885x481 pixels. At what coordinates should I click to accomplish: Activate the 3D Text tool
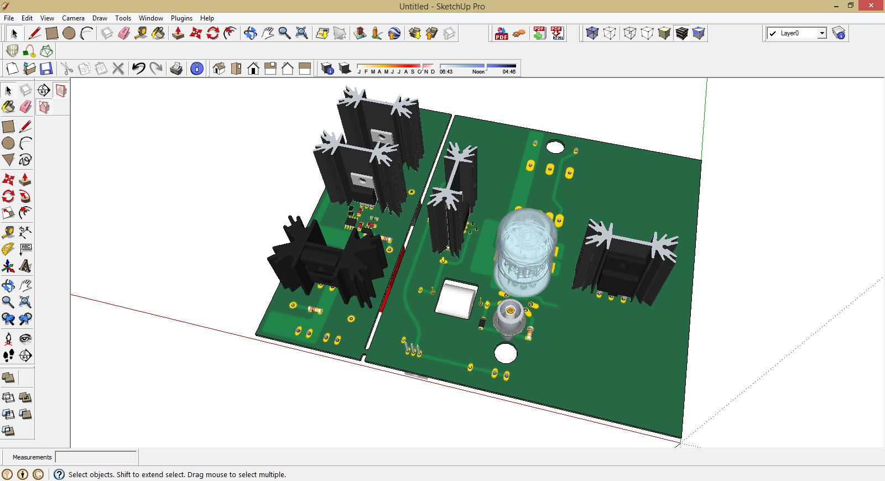pyautogui.click(x=25, y=266)
